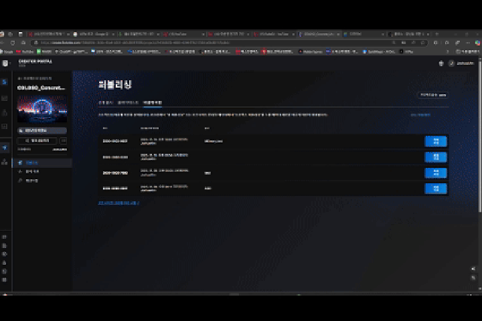482x321 pixels.
Task: Open the green Naver bookmark
Action: point(44,51)
